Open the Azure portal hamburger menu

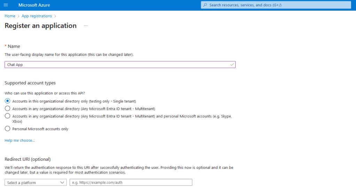pos(6,5)
